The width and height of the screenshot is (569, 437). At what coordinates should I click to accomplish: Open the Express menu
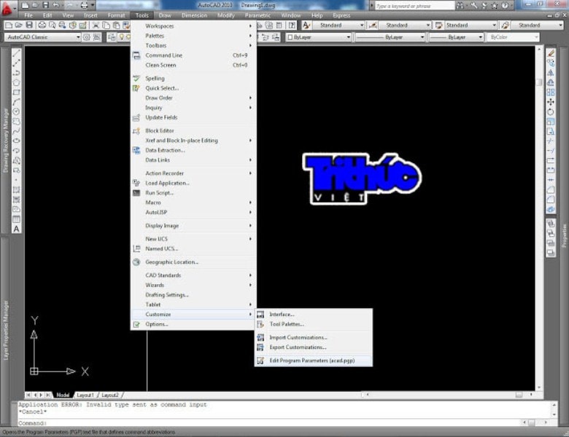341,15
